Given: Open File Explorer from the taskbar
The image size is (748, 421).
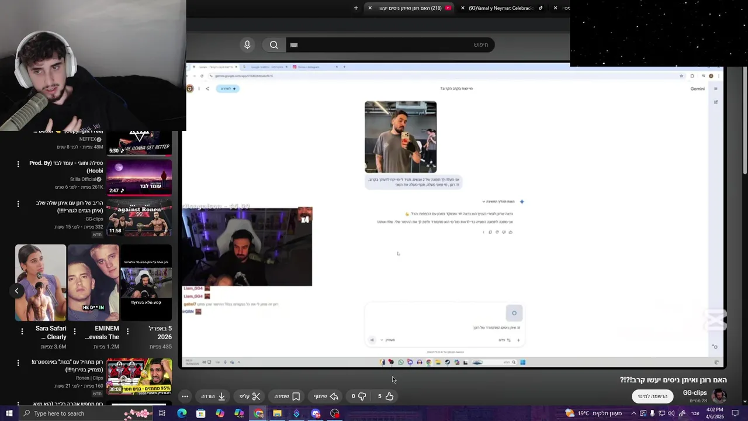Looking at the screenshot, I should [x=277, y=413].
